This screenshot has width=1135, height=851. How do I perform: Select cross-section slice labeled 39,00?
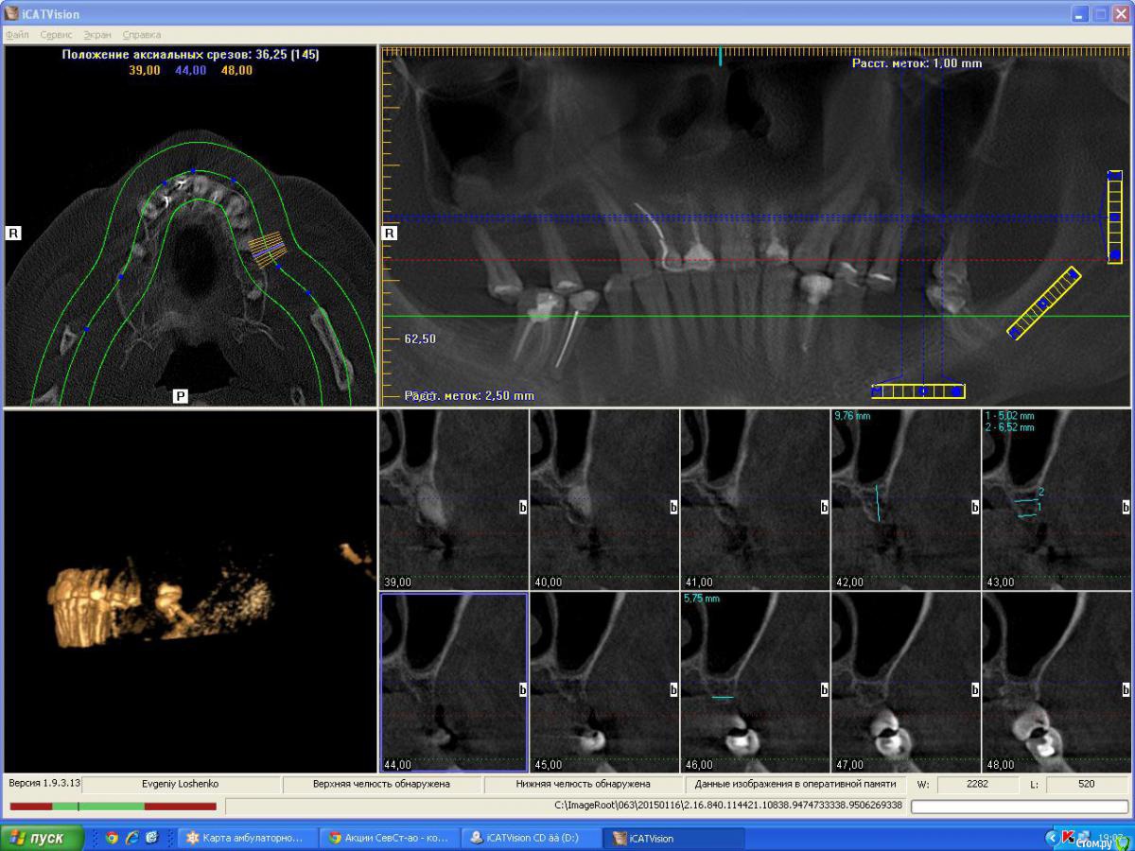coord(453,499)
